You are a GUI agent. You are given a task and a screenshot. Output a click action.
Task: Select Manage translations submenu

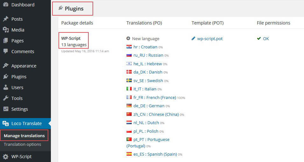pyautogui.click(x=24, y=136)
